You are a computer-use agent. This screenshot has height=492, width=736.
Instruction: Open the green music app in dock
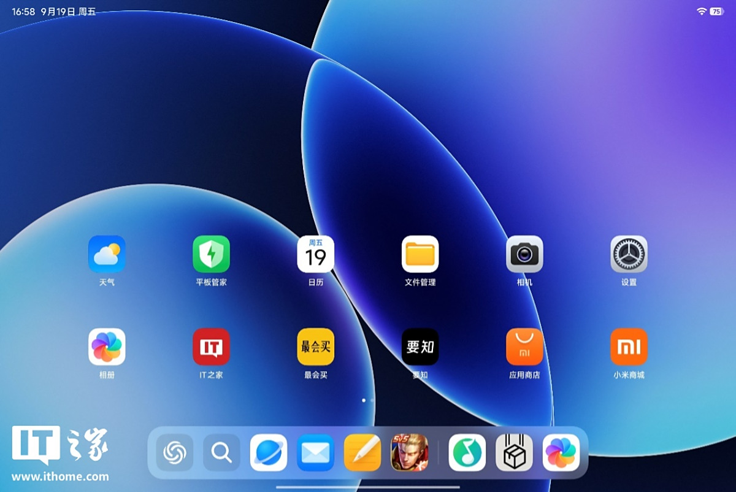tap(467, 453)
